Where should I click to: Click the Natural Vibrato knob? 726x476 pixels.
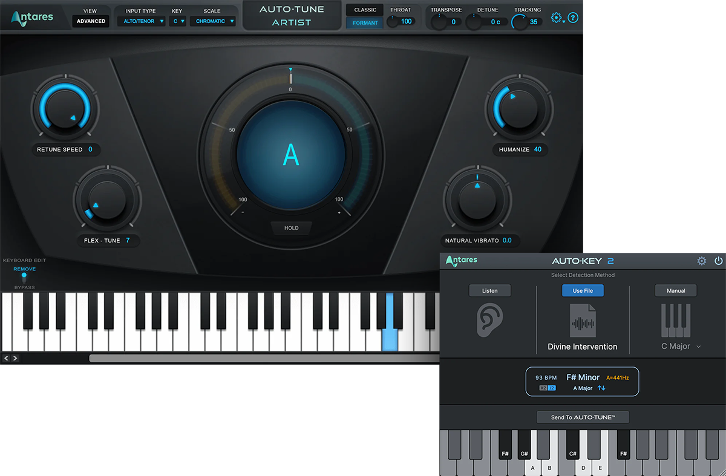[x=477, y=199]
